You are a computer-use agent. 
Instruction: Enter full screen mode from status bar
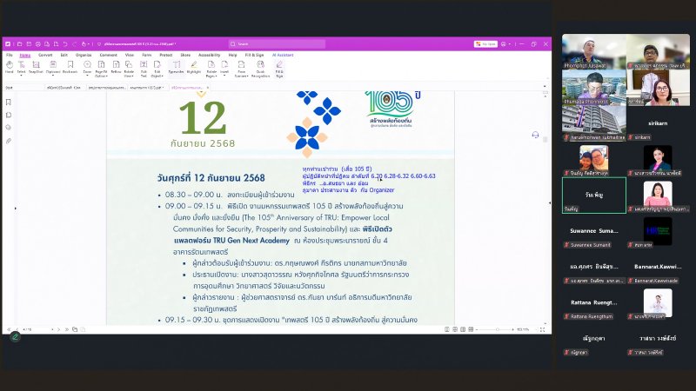click(x=542, y=329)
